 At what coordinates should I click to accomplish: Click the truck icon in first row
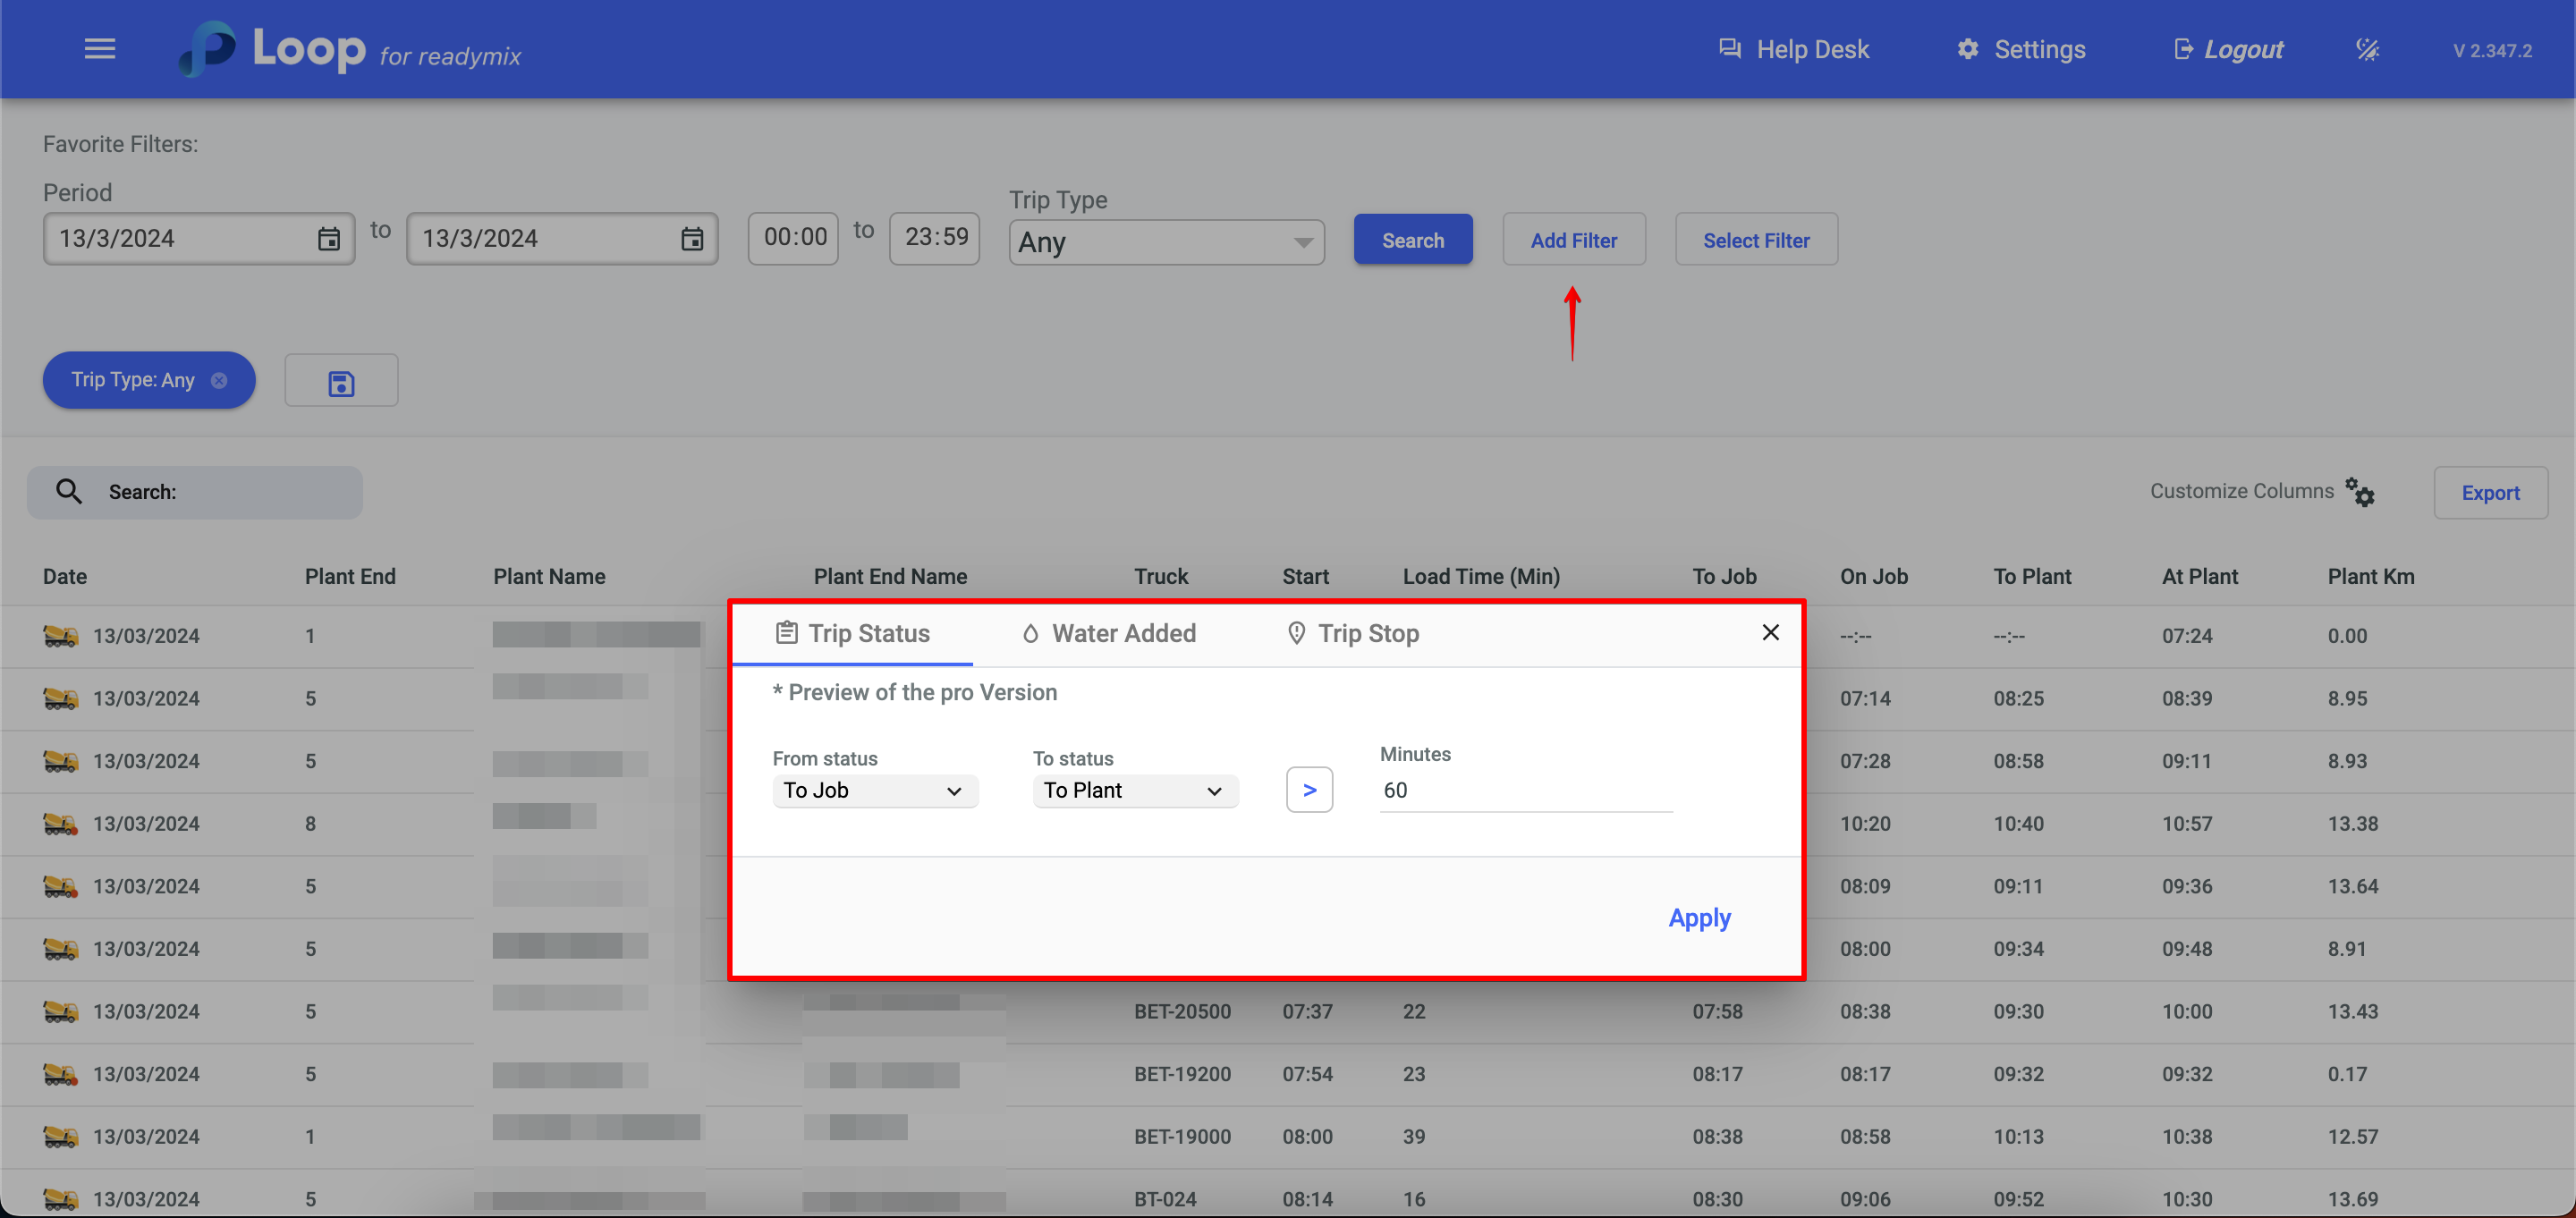[60, 636]
